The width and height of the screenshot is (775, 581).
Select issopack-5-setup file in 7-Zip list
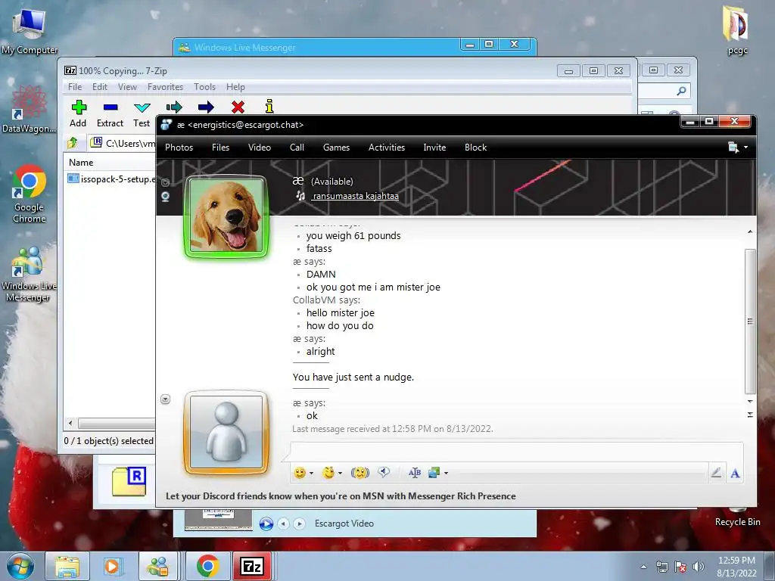[x=112, y=179]
